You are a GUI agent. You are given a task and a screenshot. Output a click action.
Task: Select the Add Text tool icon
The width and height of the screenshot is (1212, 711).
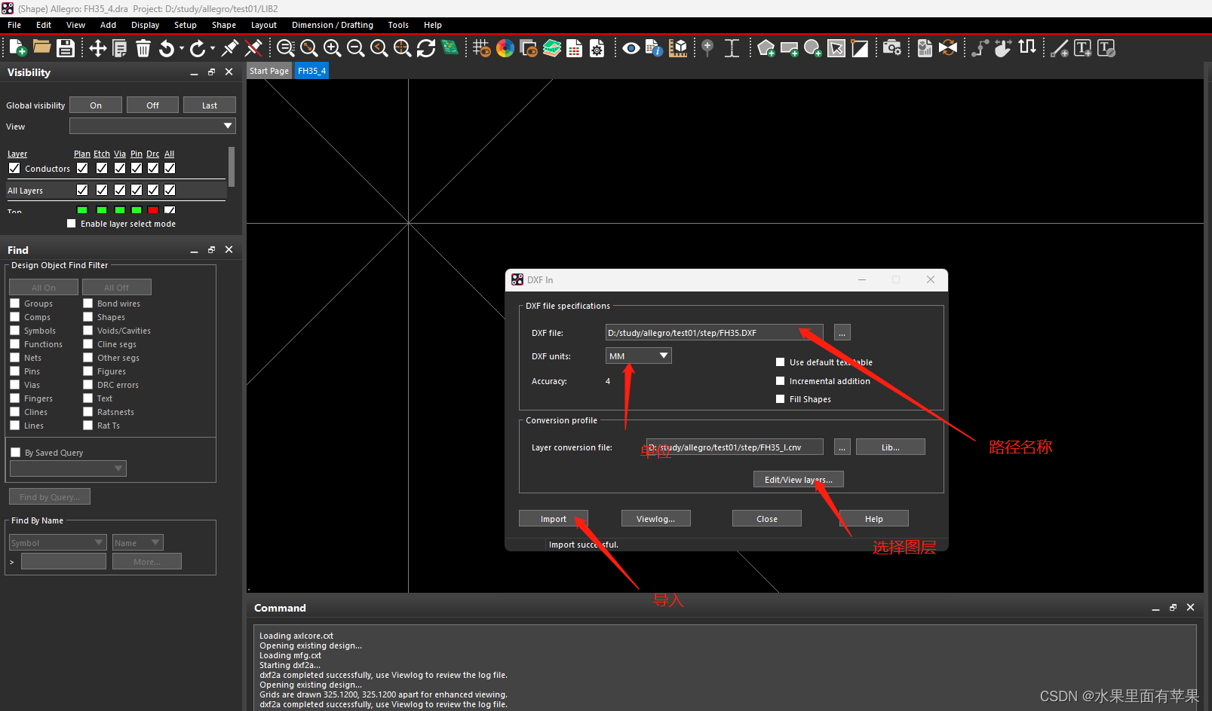[x=1082, y=48]
